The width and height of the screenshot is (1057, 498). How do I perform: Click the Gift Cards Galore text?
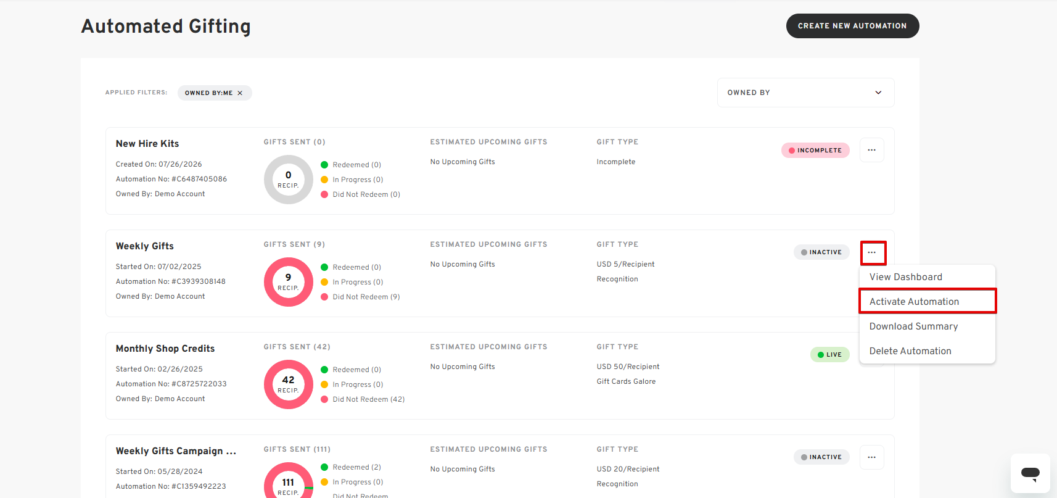coord(626,381)
